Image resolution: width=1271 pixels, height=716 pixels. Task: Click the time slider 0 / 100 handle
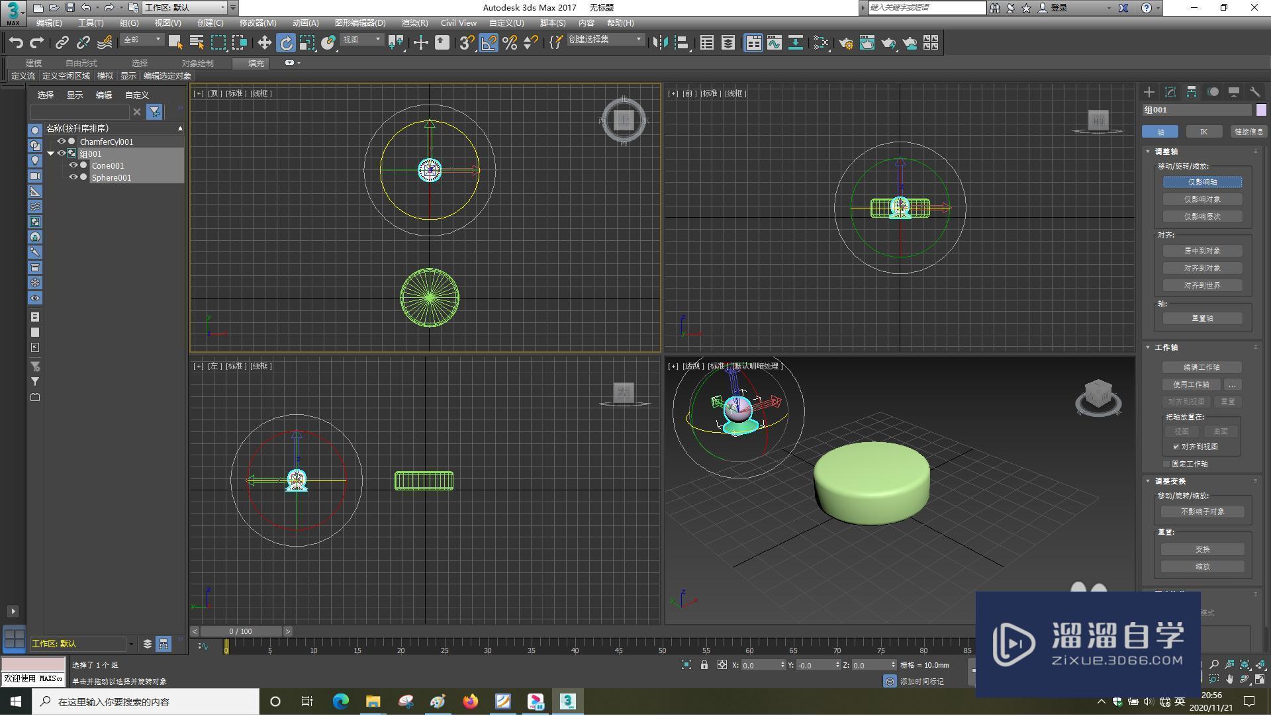coord(241,632)
